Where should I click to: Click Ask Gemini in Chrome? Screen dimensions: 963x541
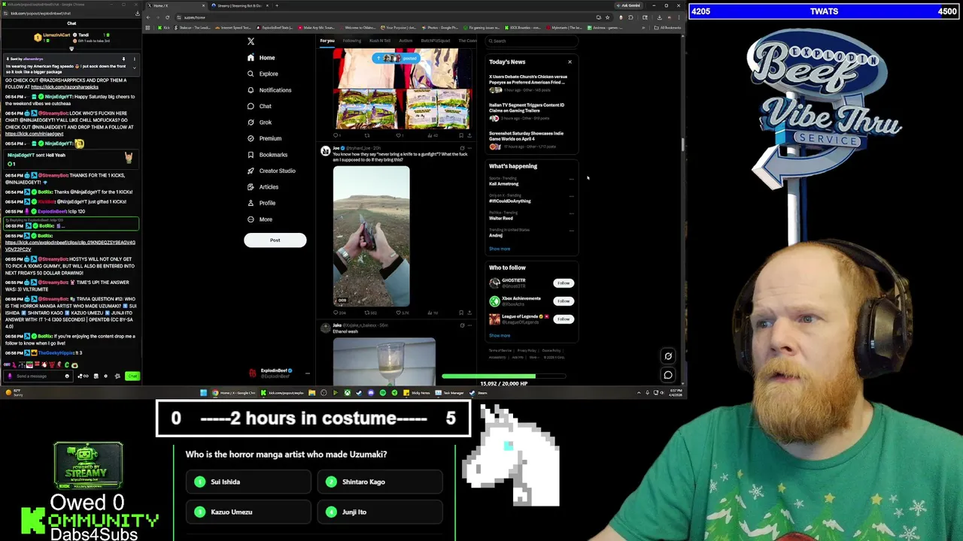[x=630, y=5]
